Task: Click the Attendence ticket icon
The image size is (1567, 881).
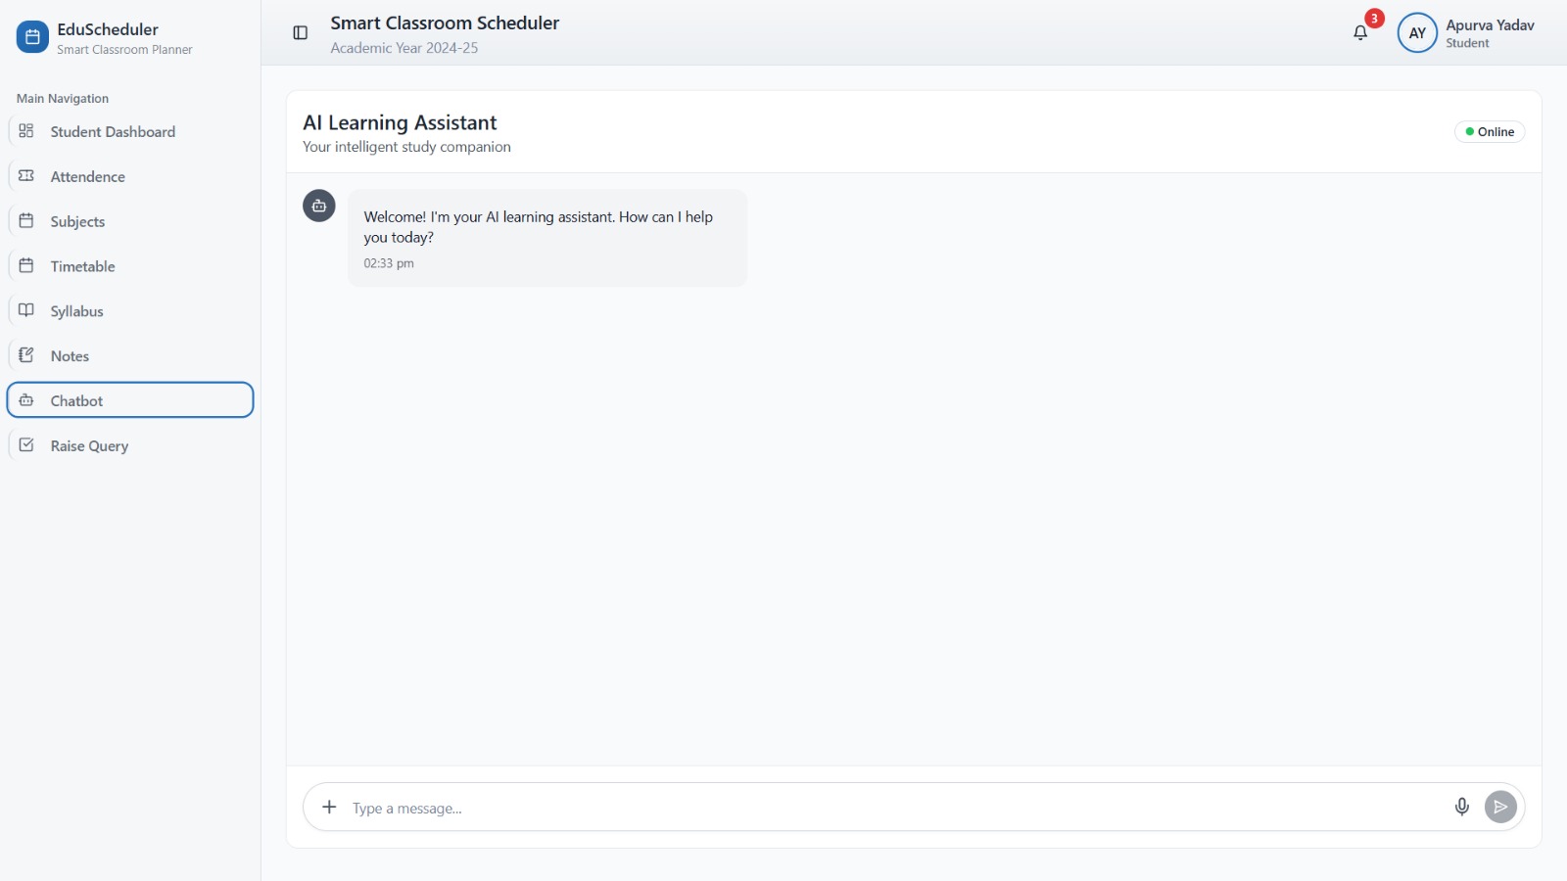Action: click(x=26, y=176)
